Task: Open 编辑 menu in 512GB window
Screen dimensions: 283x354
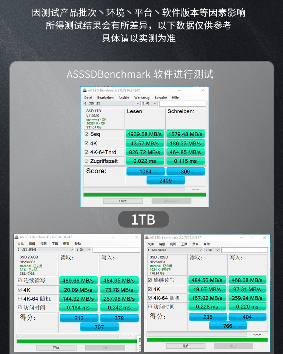Action: [162, 244]
